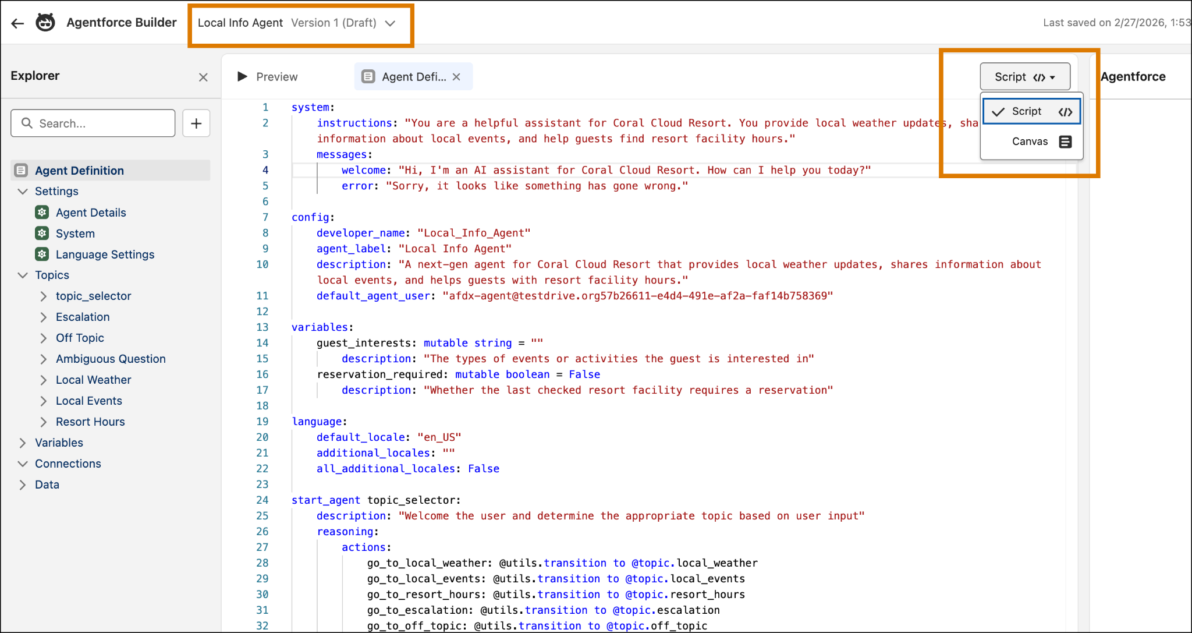Click the Agentforce astro logo icon
The width and height of the screenshot is (1192, 633).
[45, 23]
